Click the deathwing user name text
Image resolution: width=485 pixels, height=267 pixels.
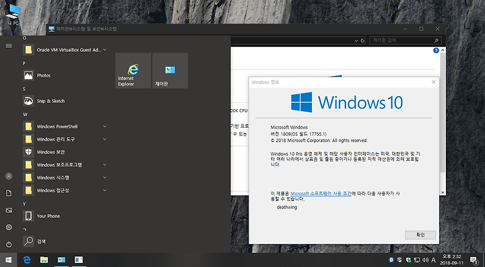click(287, 207)
